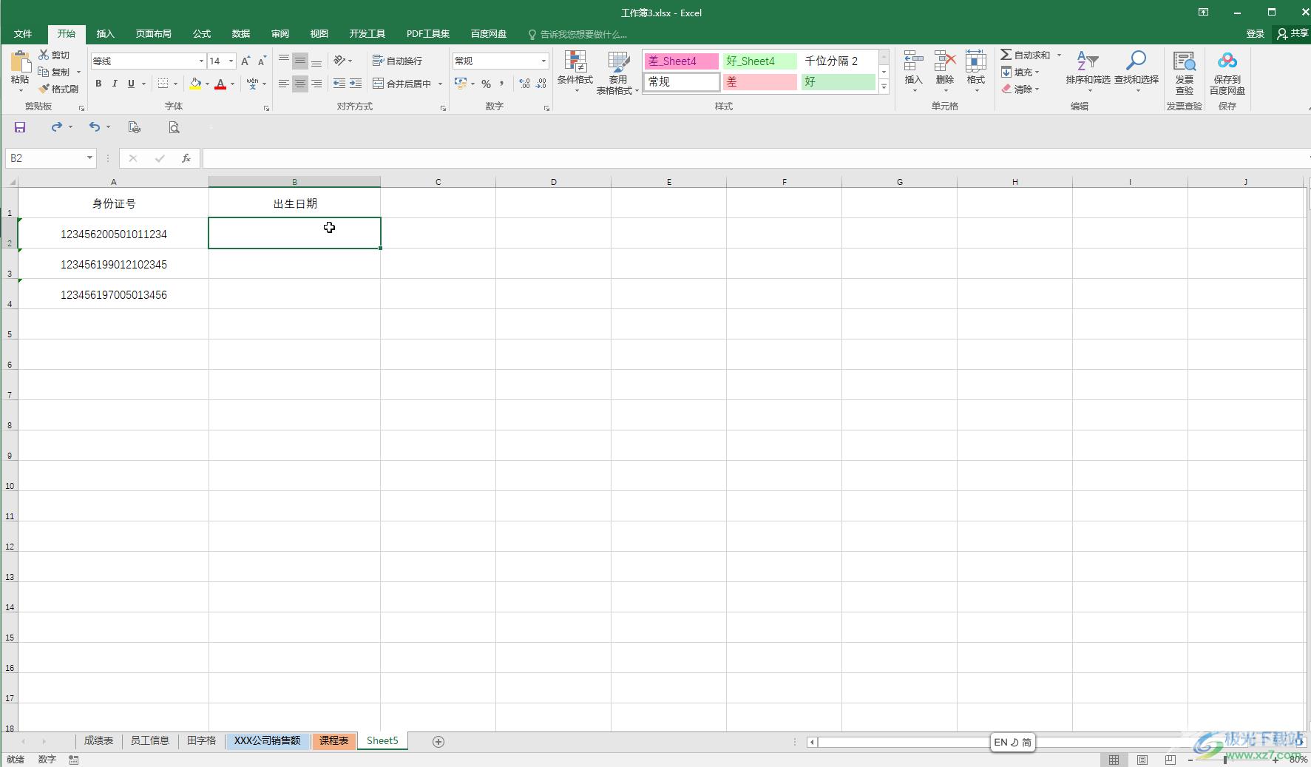
Task: Toggle align text right
Action: tap(316, 84)
